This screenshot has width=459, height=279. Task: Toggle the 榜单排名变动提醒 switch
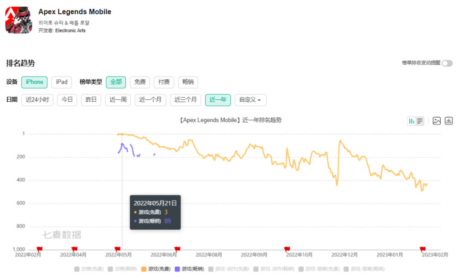(447, 63)
